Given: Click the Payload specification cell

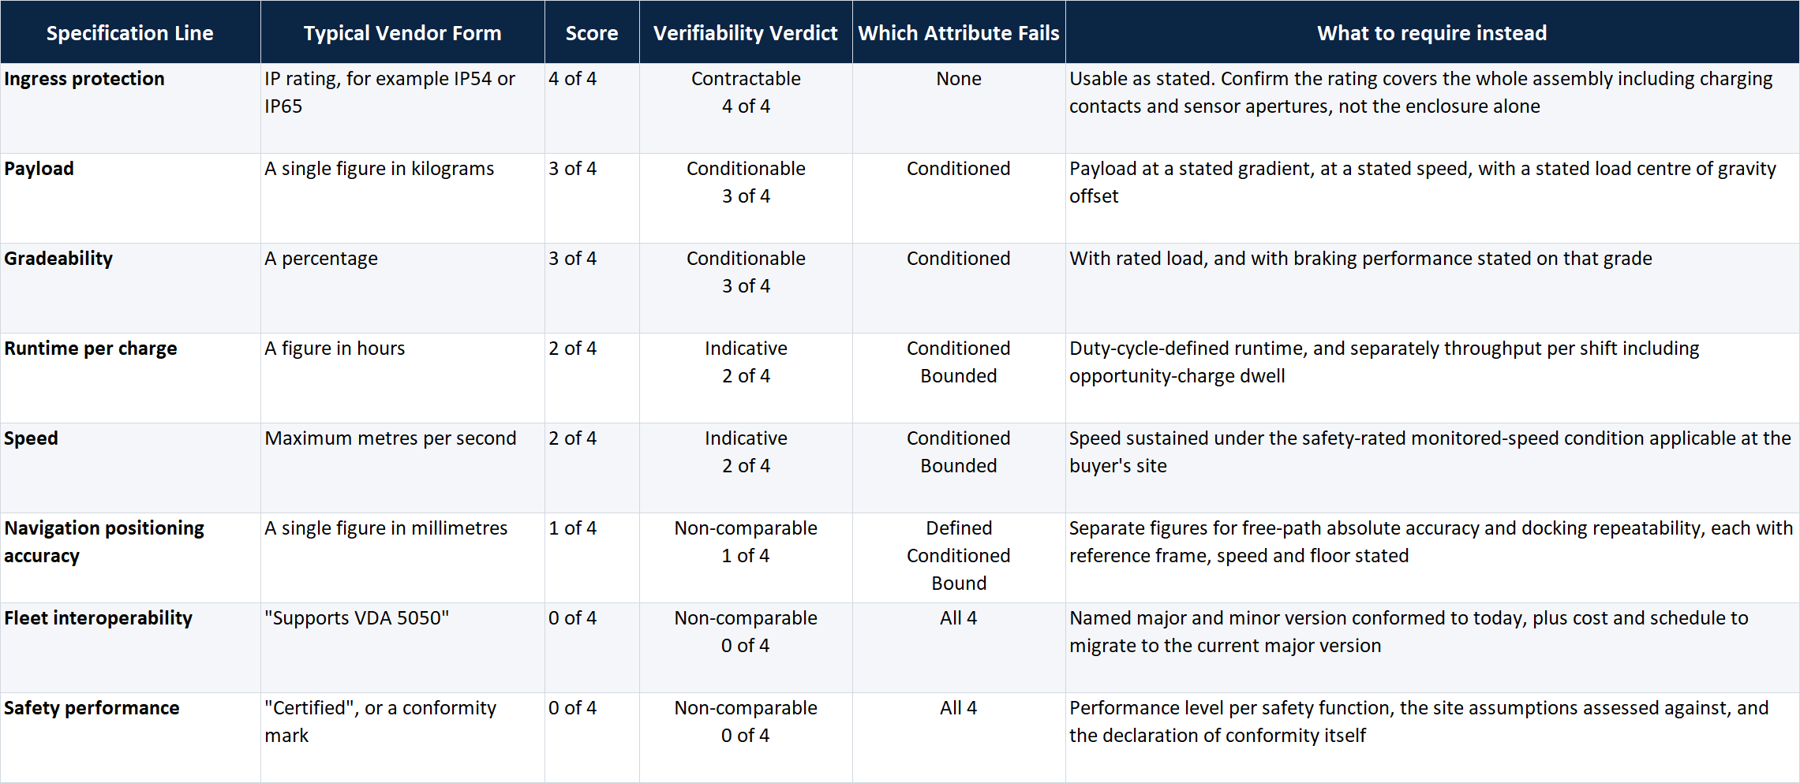Looking at the screenshot, I should 130,198.
